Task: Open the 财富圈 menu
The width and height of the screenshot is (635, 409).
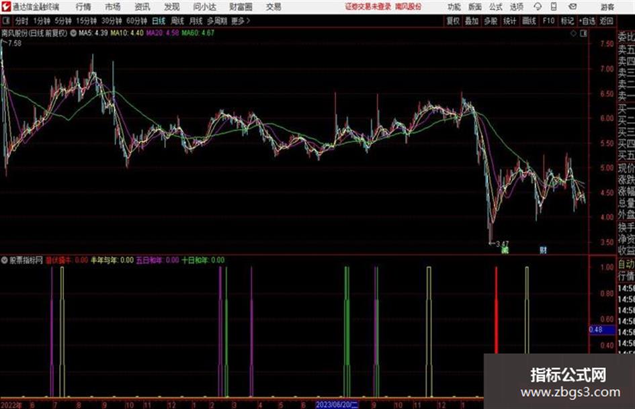Action: (x=241, y=7)
